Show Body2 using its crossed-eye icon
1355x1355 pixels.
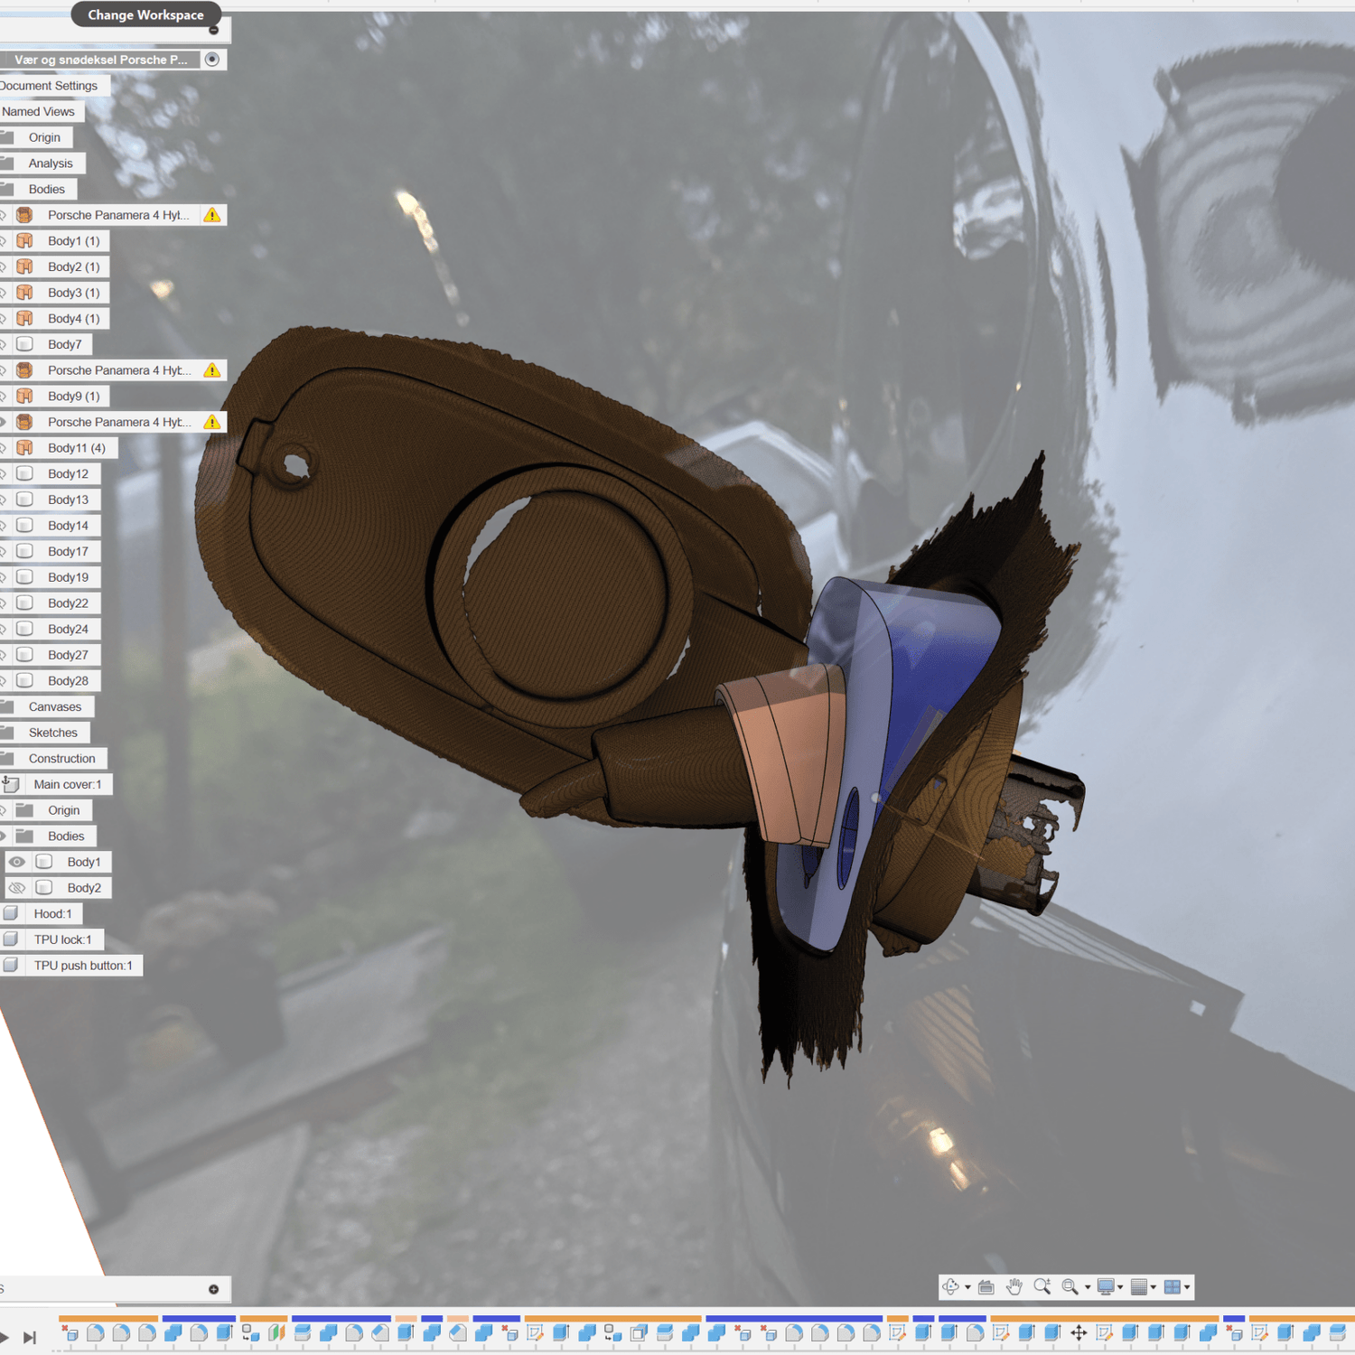17,888
